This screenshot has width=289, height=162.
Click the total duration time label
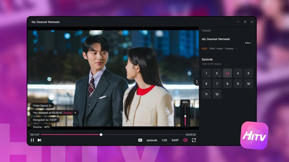191,135
